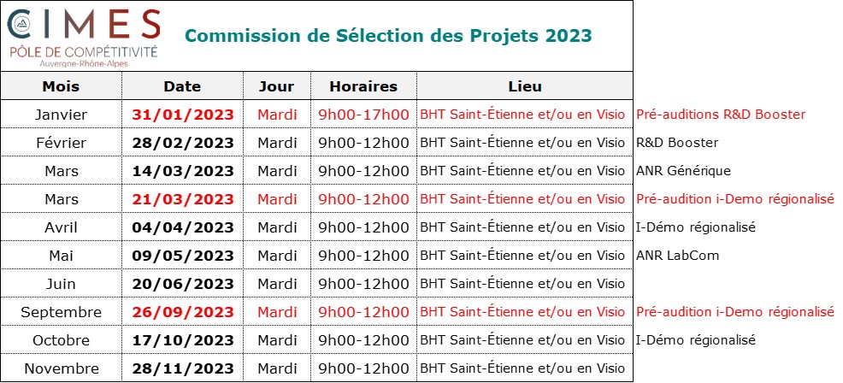Click the Mois column header

tap(61, 86)
